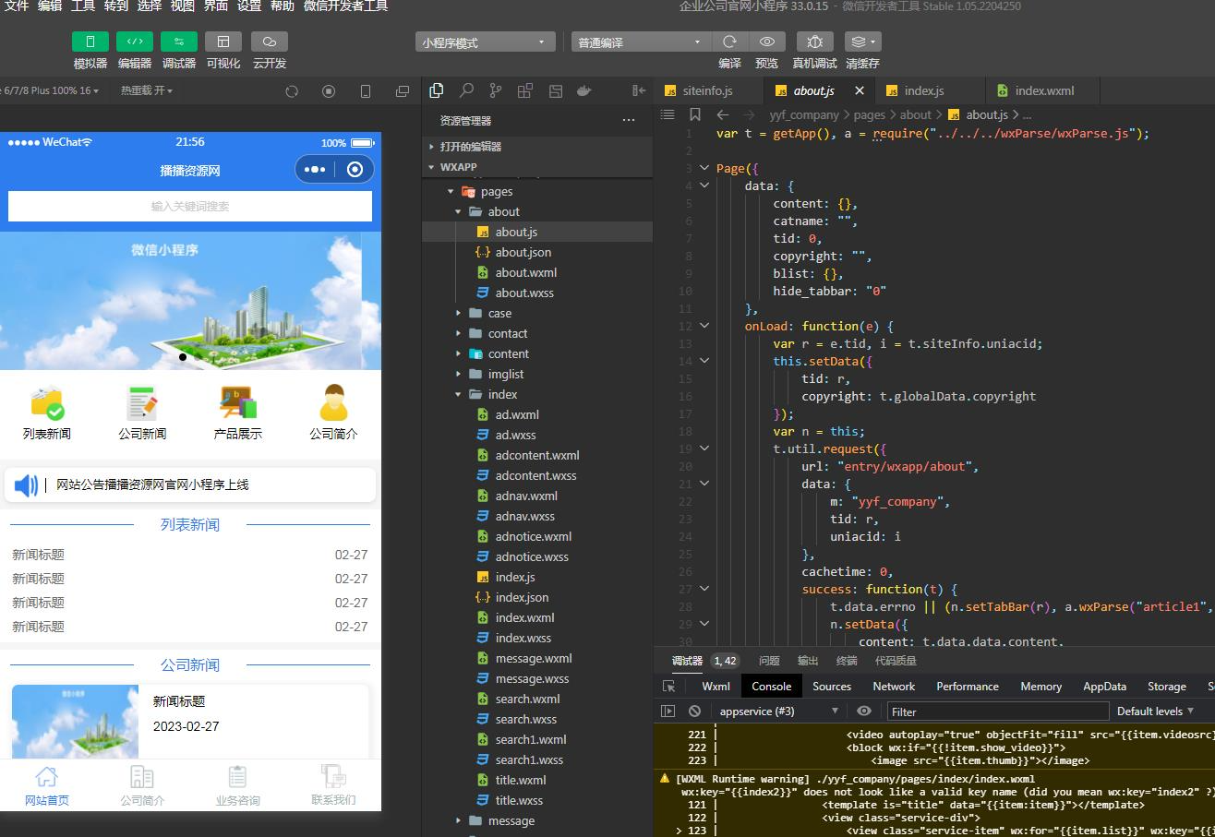The height and width of the screenshot is (837, 1215).
Task: Open about.json in file tree
Action: coord(537,252)
